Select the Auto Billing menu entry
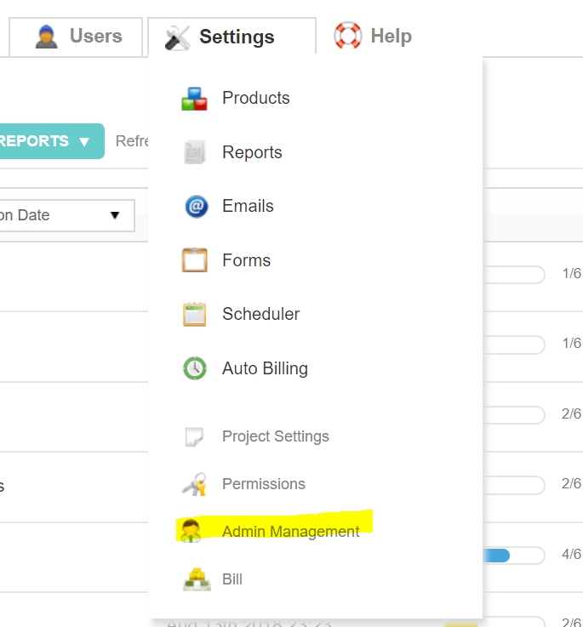This screenshot has height=627, width=583. tap(265, 368)
